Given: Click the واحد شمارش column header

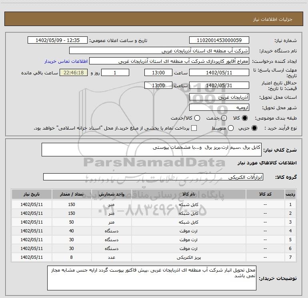Looking at the screenshot, I should click(111, 194).
